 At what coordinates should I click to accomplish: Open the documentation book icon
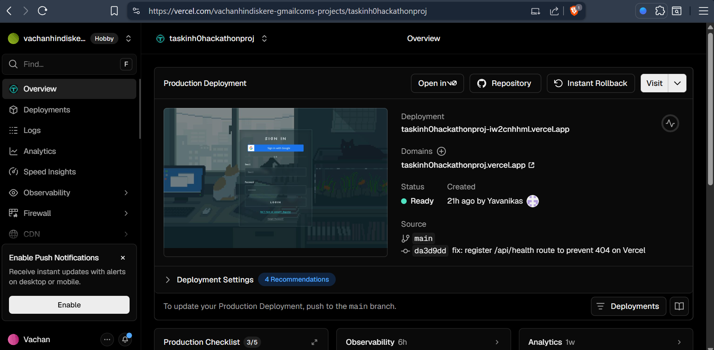(x=679, y=306)
